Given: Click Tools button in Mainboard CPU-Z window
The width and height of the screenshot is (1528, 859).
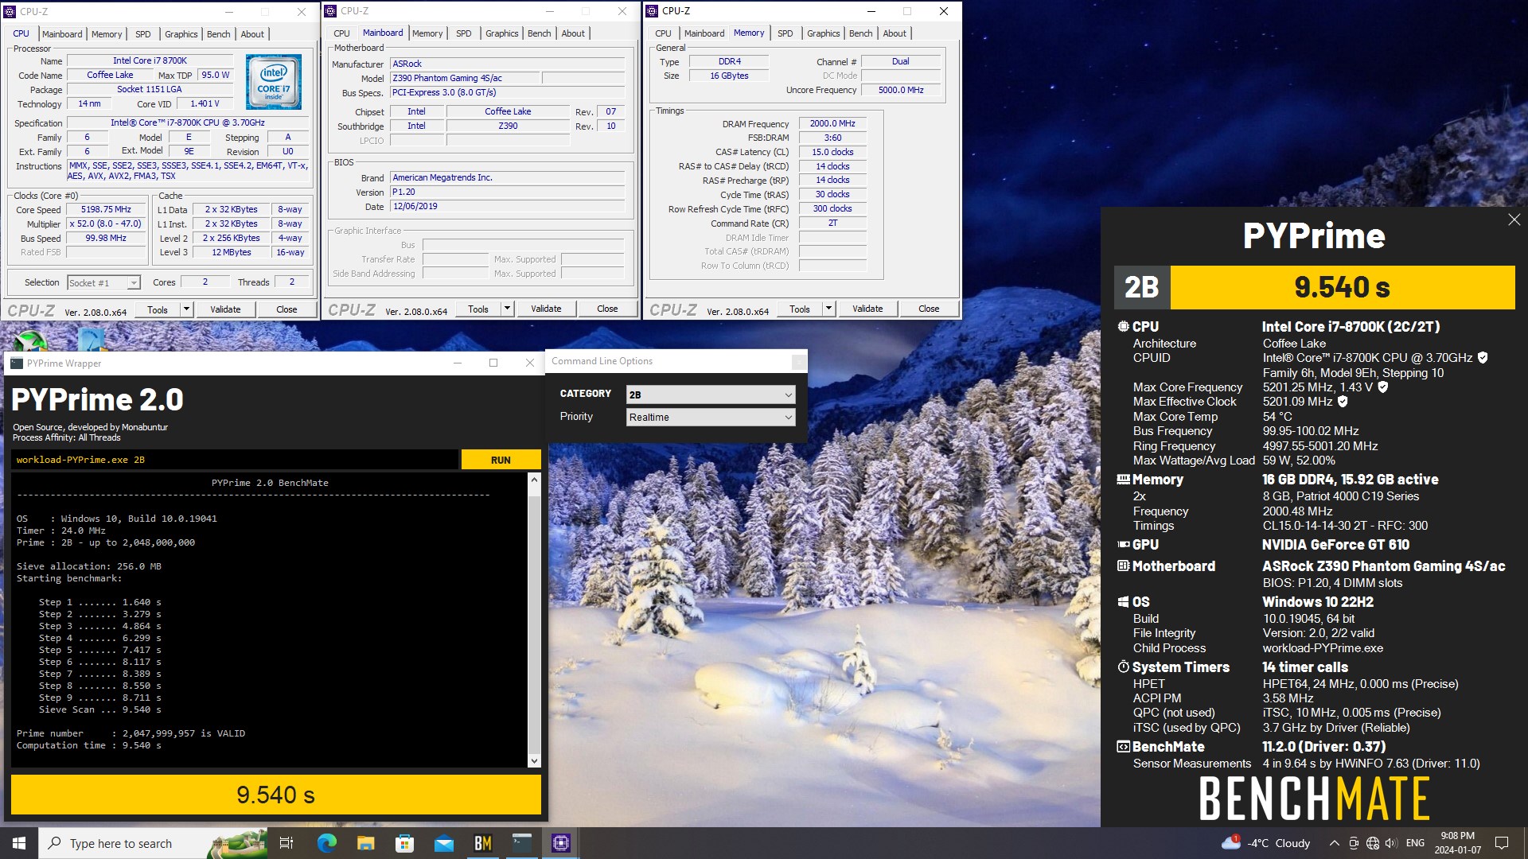Looking at the screenshot, I should coord(478,309).
